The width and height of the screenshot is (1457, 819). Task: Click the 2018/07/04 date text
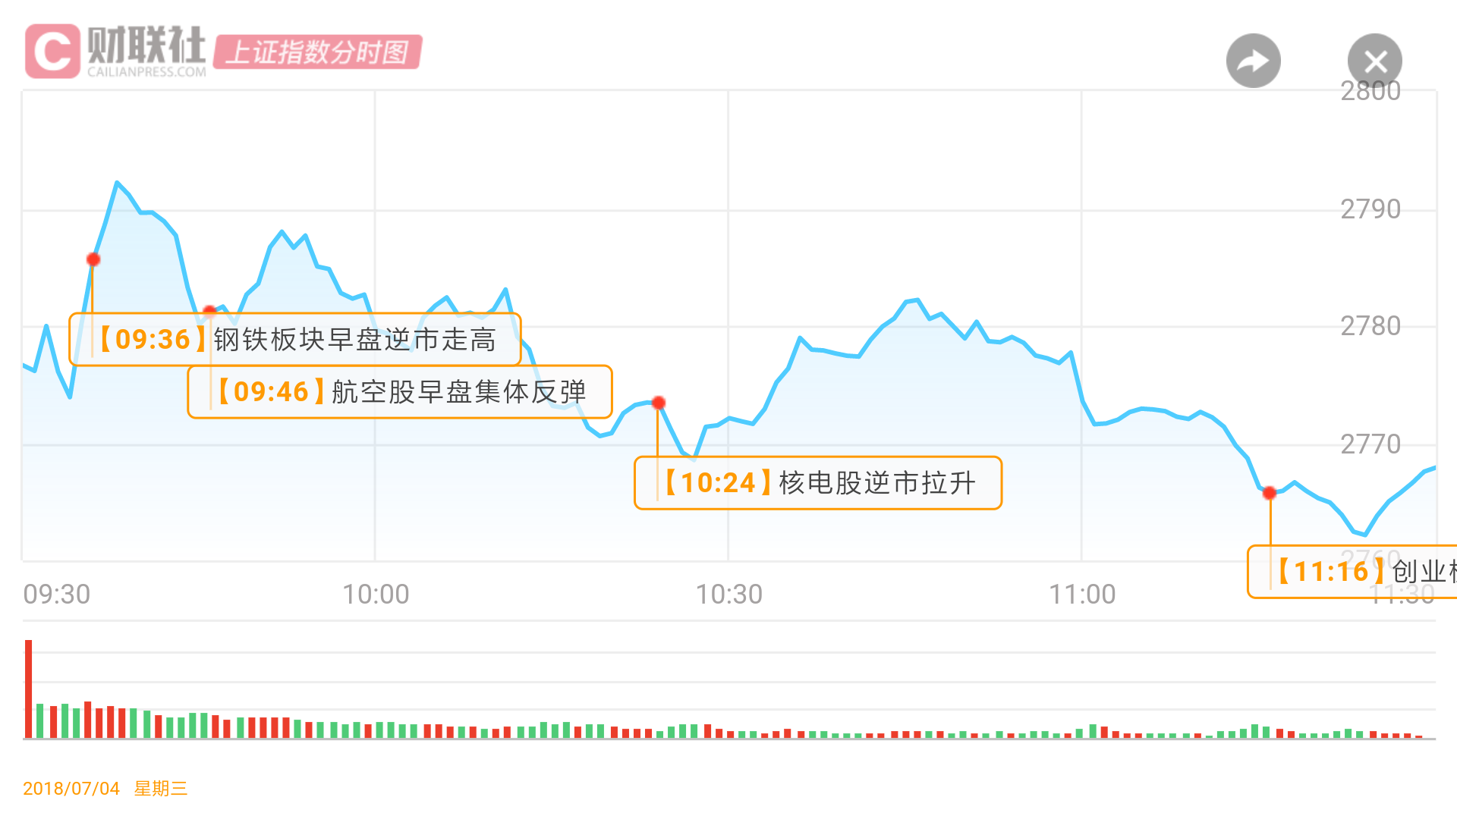pyautogui.click(x=71, y=789)
